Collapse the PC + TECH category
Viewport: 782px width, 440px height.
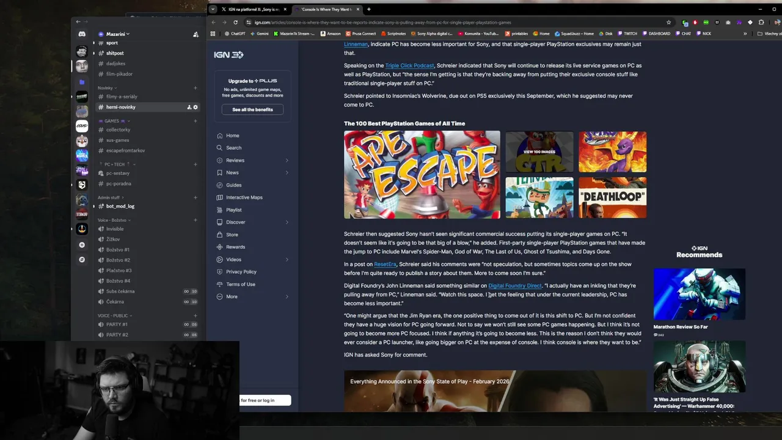point(117,164)
